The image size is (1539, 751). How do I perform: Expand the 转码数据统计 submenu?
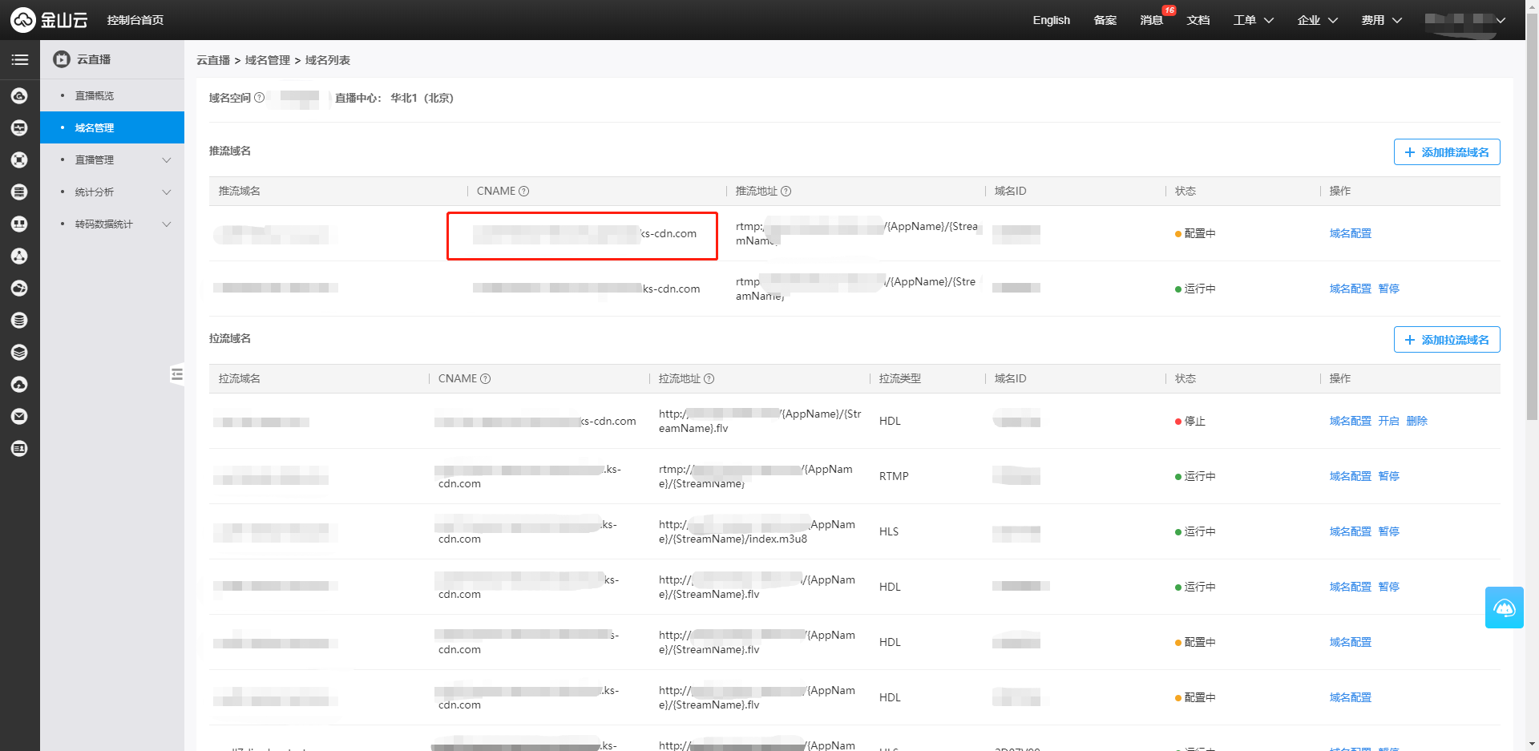point(166,224)
